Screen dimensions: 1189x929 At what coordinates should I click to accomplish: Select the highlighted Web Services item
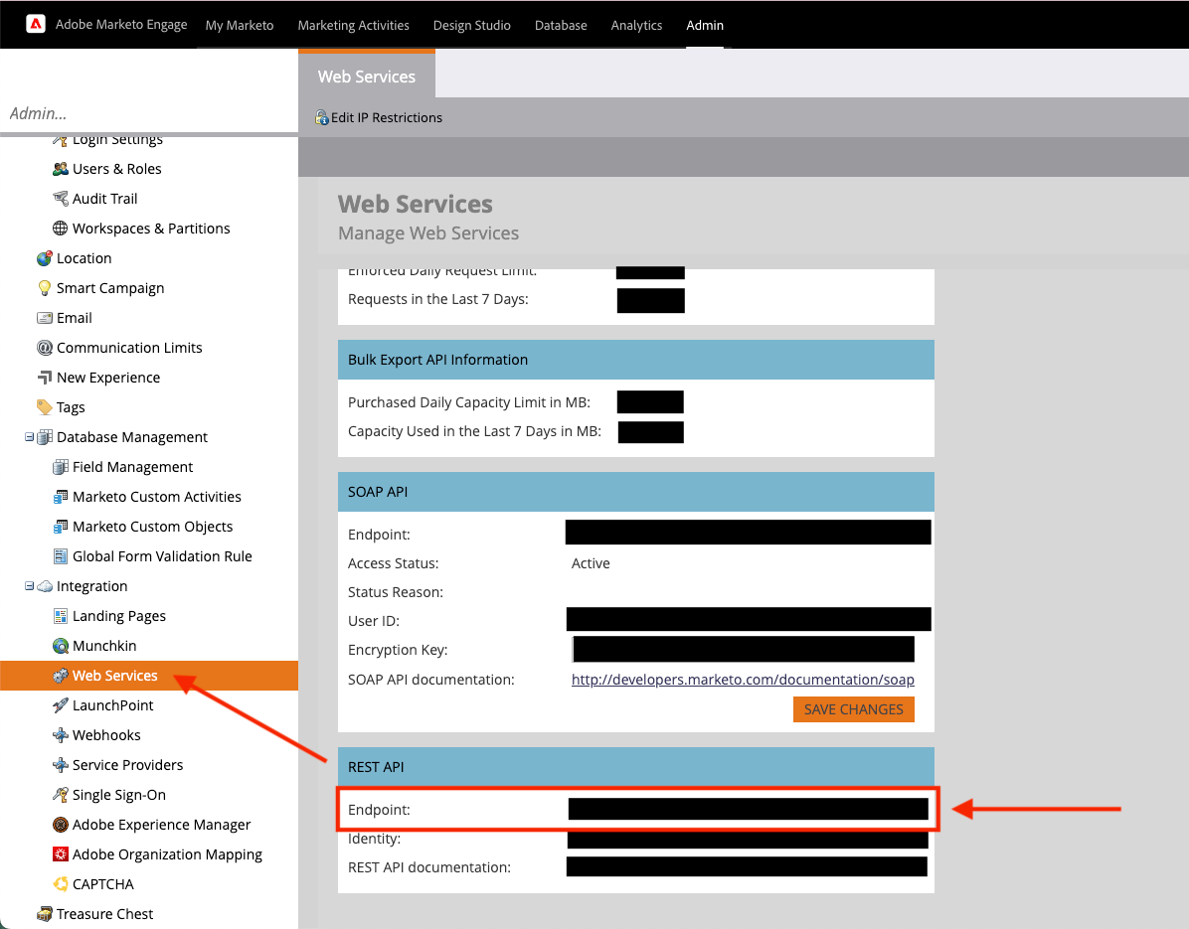pos(149,676)
